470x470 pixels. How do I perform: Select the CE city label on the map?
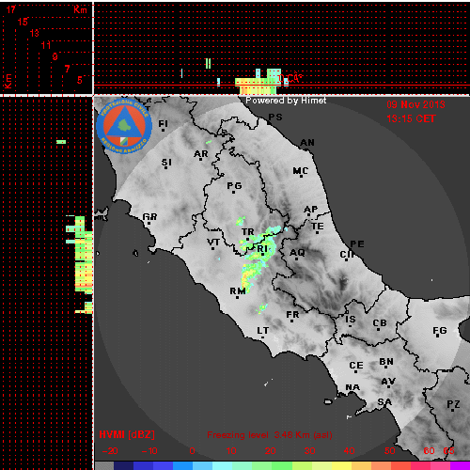356,366
